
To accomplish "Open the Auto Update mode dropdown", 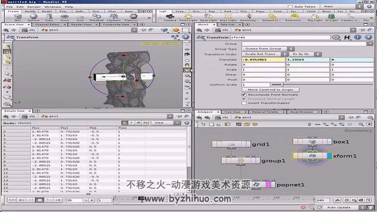I will 345,207.
